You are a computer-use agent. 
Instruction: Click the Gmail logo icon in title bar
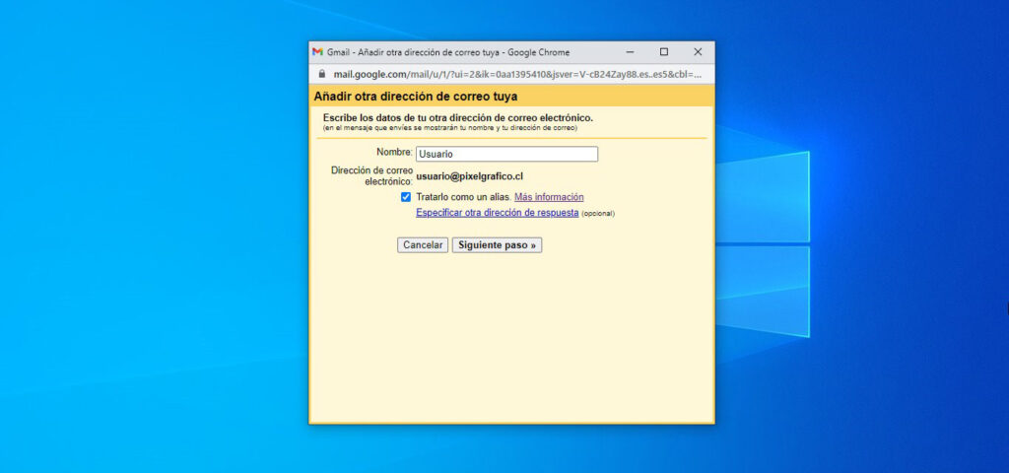317,52
